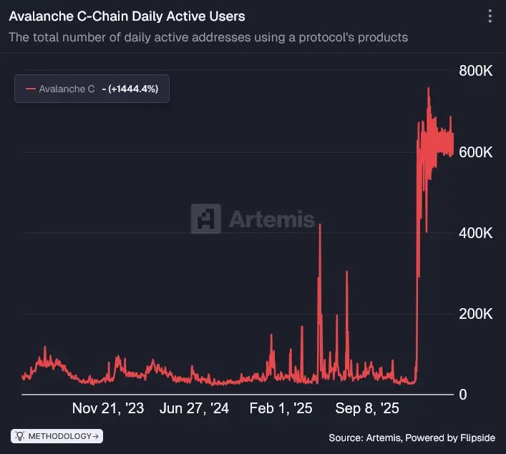The width and height of the screenshot is (506, 454).
Task: Click the METHODOLOGY button text
Action: click(x=59, y=435)
